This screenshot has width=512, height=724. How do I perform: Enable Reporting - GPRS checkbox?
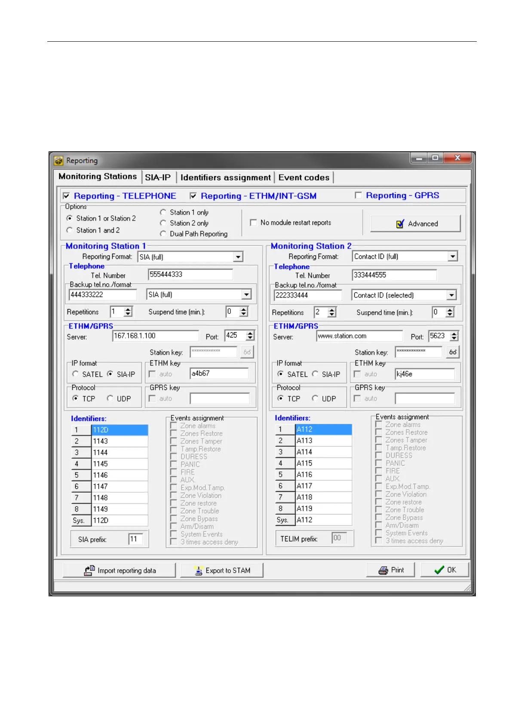point(358,196)
